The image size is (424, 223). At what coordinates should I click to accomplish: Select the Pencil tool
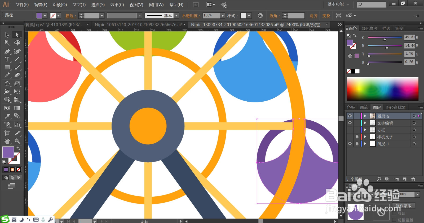point(7,75)
